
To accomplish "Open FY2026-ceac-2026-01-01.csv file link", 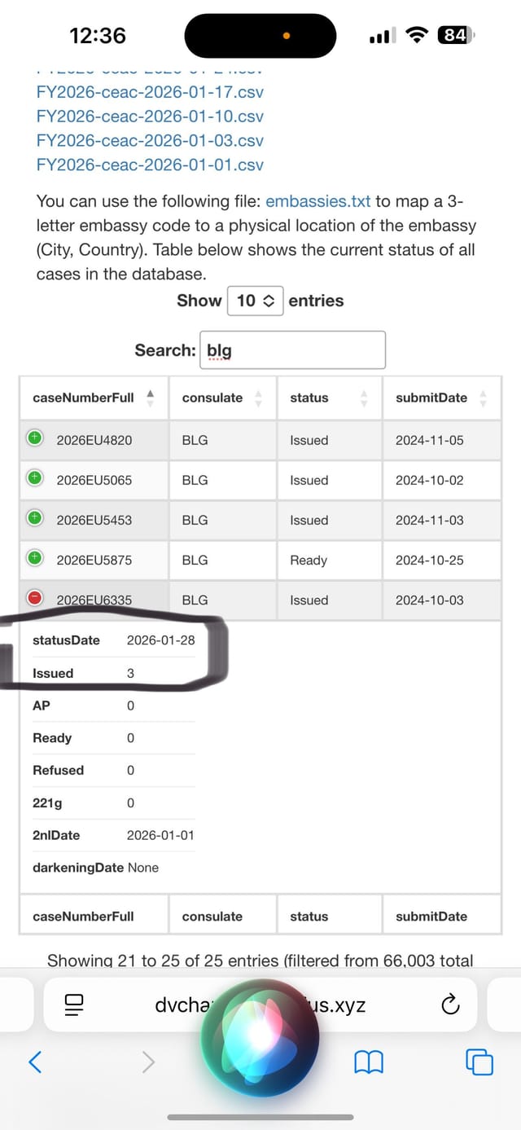I will click(150, 165).
